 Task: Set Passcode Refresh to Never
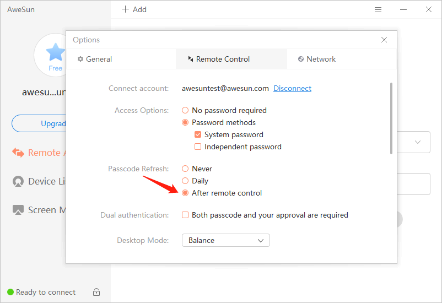(x=185, y=169)
